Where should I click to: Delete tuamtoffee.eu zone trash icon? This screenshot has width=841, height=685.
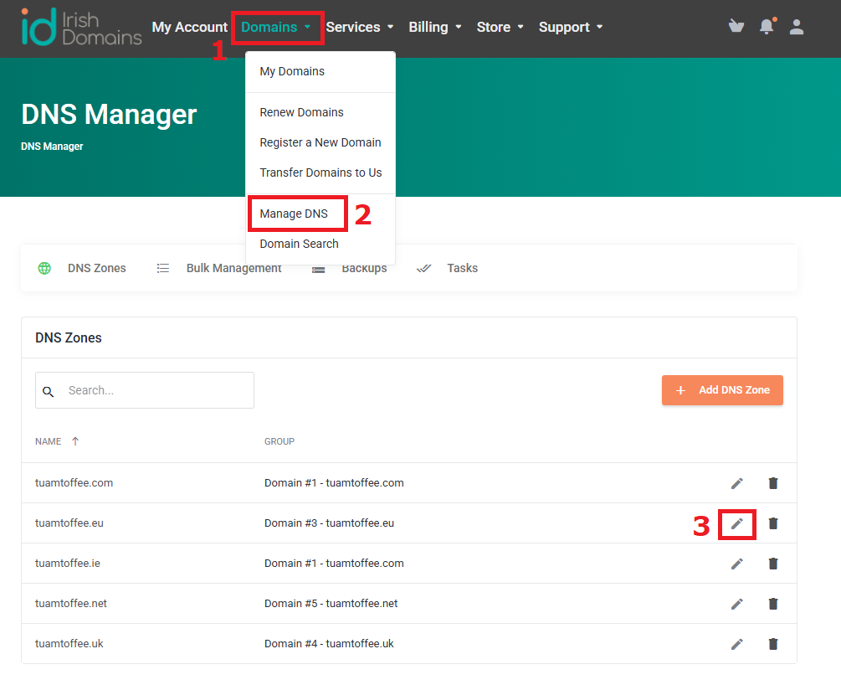tap(773, 523)
